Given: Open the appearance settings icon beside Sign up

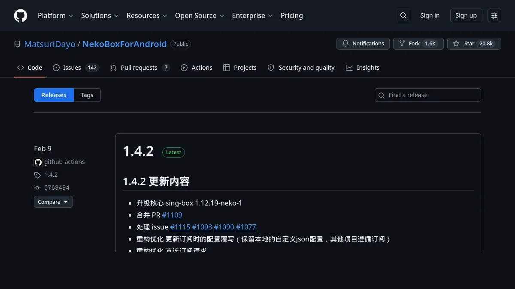Looking at the screenshot, I should (x=494, y=15).
